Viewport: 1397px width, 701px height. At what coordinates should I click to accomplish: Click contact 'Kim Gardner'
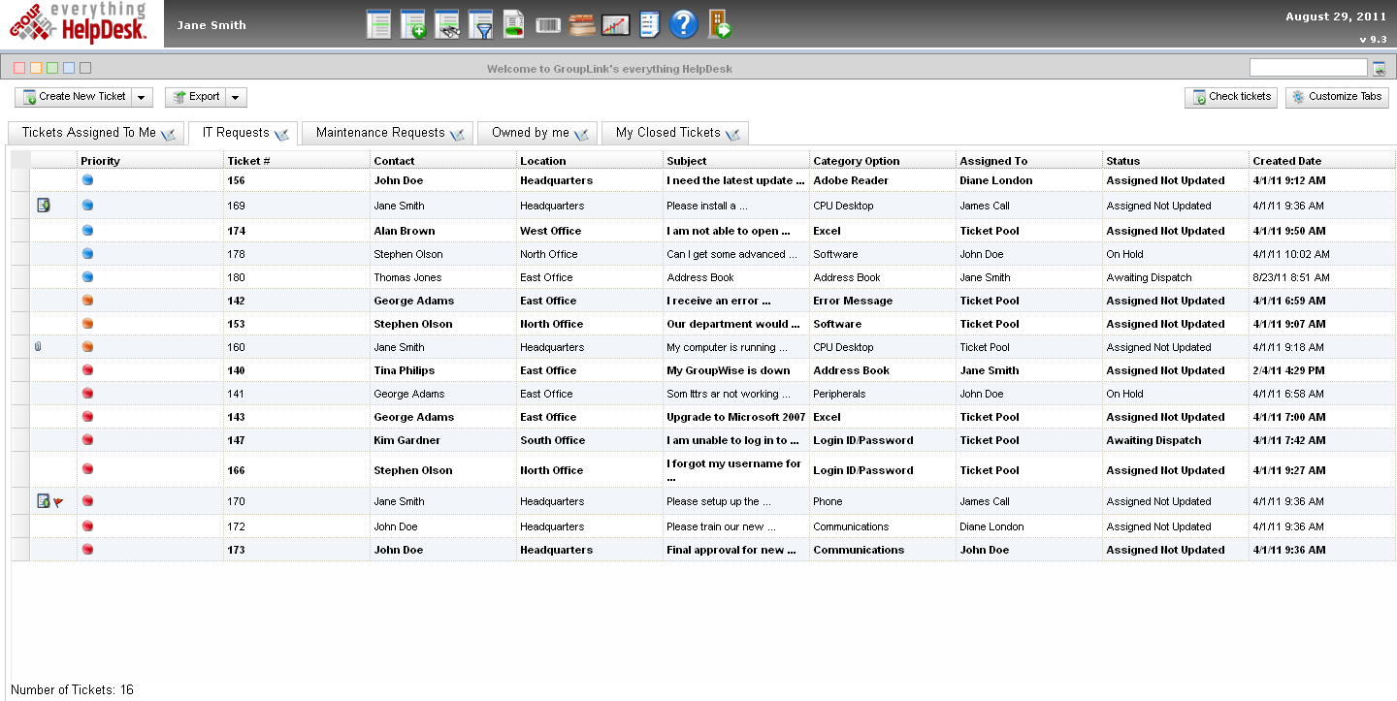coord(406,440)
